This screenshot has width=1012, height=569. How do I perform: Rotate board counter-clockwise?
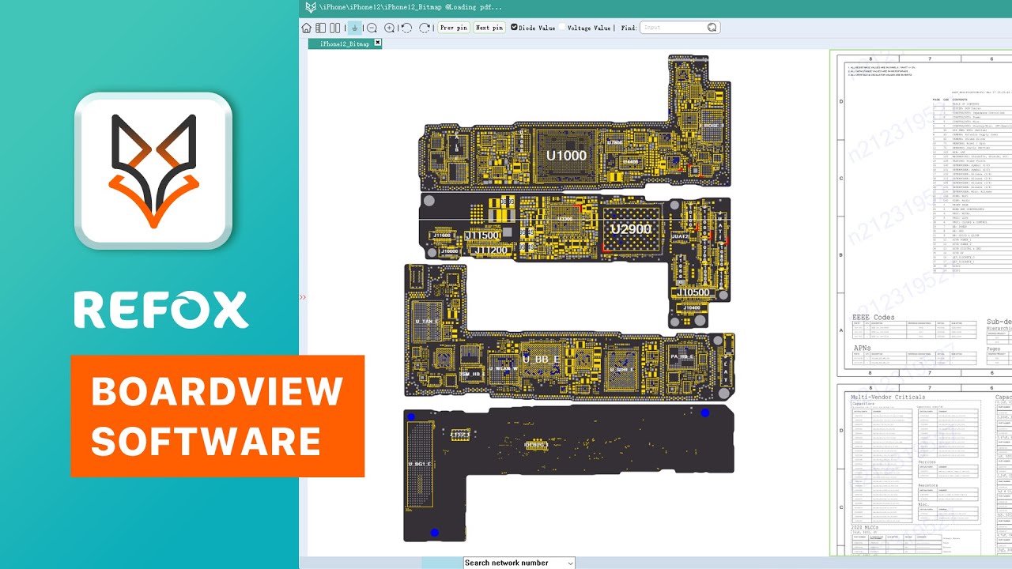tap(406, 28)
